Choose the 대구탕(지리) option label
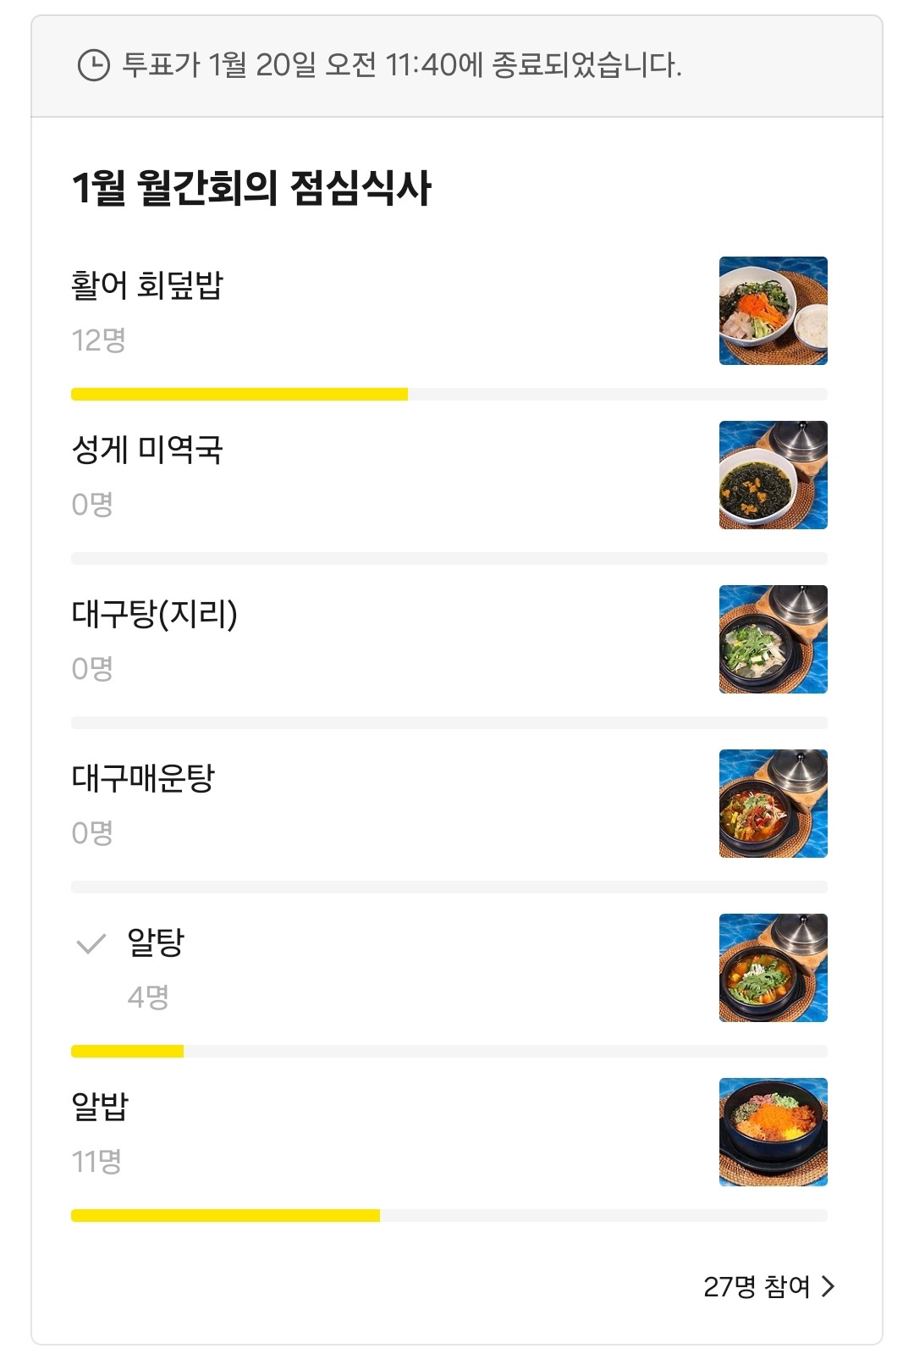Image resolution: width=914 pixels, height=1365 pixels. coord(155,614)
